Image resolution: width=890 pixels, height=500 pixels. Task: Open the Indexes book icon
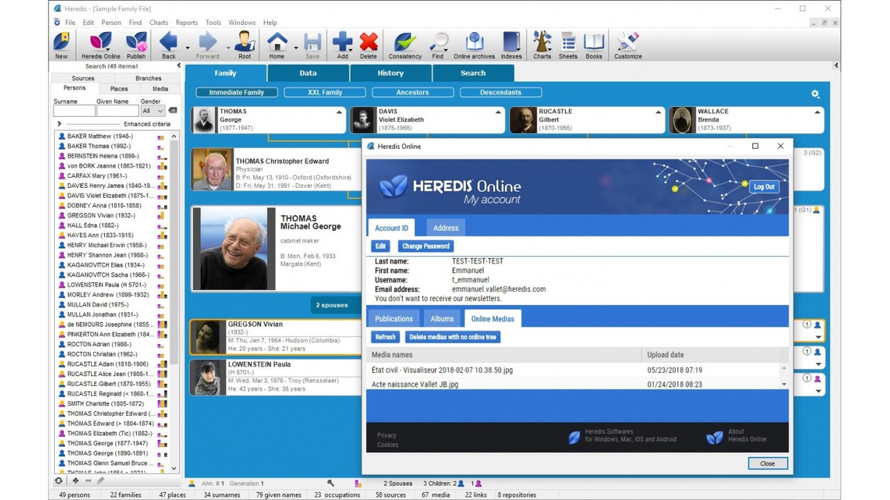(511, 45)
